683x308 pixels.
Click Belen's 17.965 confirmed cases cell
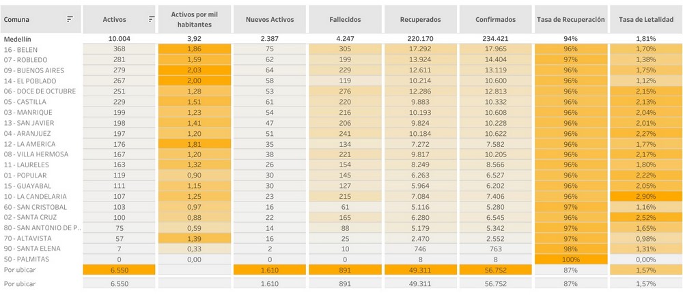point(495,49)
